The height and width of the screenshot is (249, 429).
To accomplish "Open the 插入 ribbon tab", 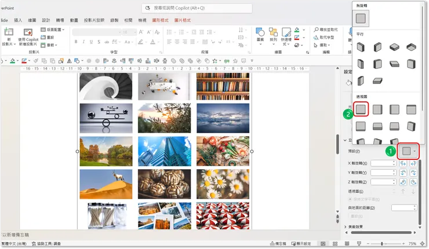I will click(18, 20).
